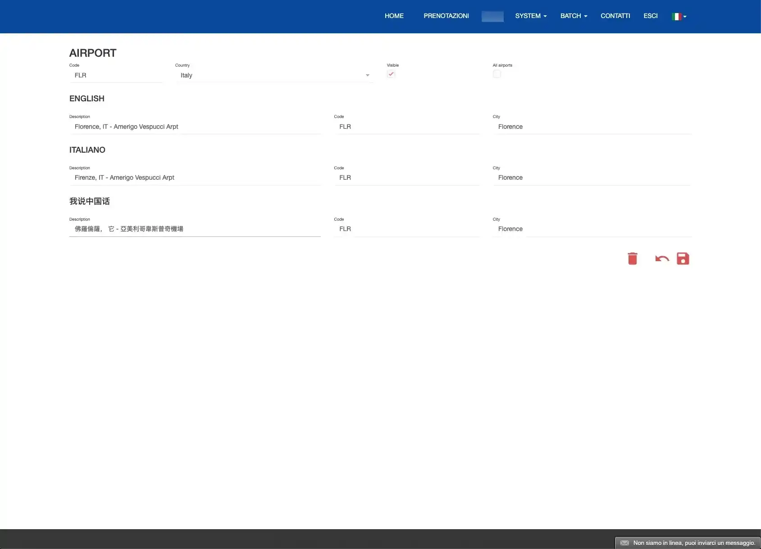Image resolution: width=761 pixels, height=549 pixels.
Task: Click the blurred navigation menu item
Action: pos(492,16)
